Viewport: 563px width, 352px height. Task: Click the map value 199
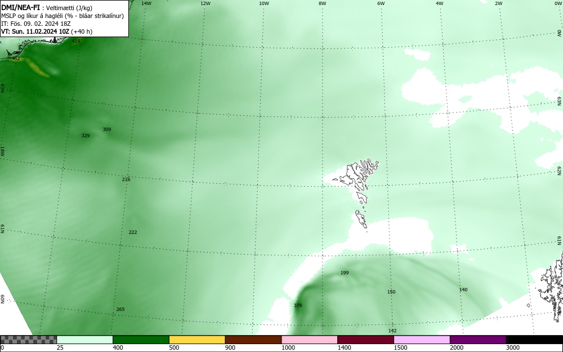click(x=345, y=273)
